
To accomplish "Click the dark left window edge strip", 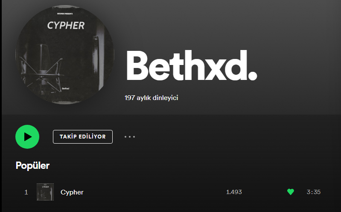I will pyautogui.click(x=1, y=106).
